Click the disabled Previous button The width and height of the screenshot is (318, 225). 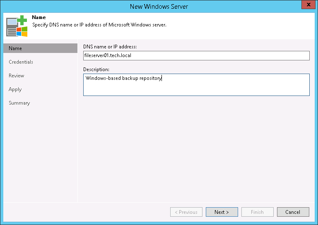[x=186, y=212]
